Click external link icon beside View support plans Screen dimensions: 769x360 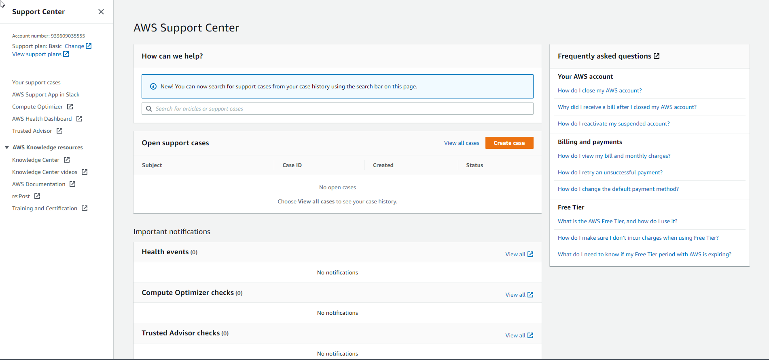pyautogui.click(x=66, y=54)
